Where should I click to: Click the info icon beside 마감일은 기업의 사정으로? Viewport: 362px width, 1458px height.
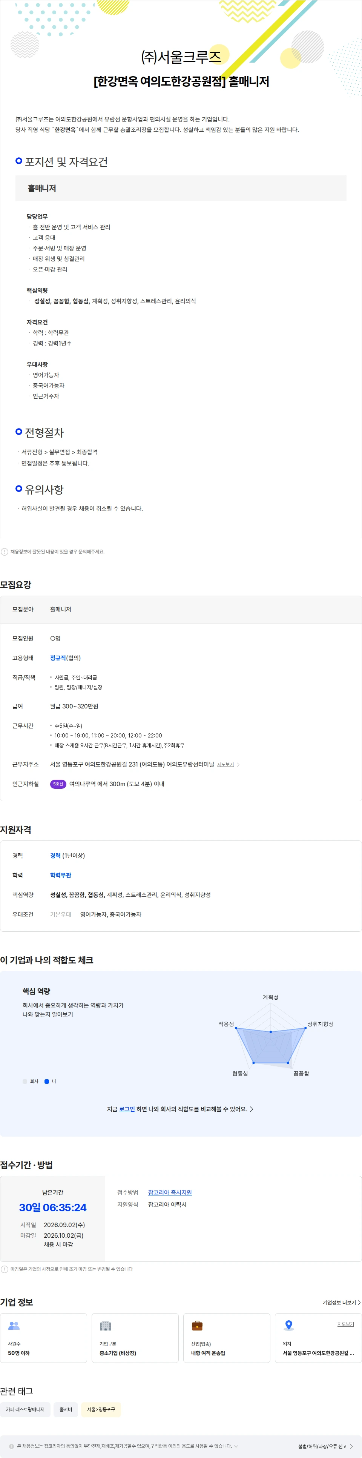tap(5, 1269)
